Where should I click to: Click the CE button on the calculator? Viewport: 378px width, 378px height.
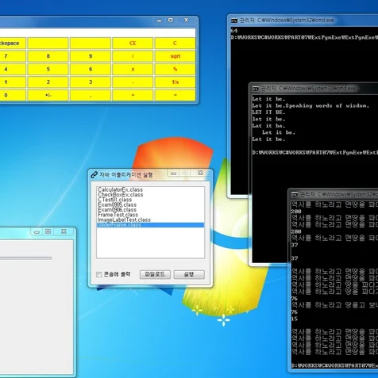pos(133,43)
